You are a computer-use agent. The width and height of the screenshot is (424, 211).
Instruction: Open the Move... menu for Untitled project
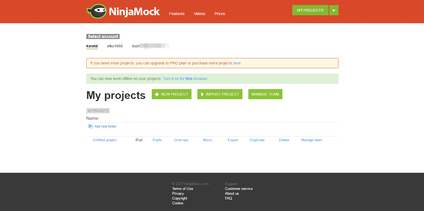point(208,140)
